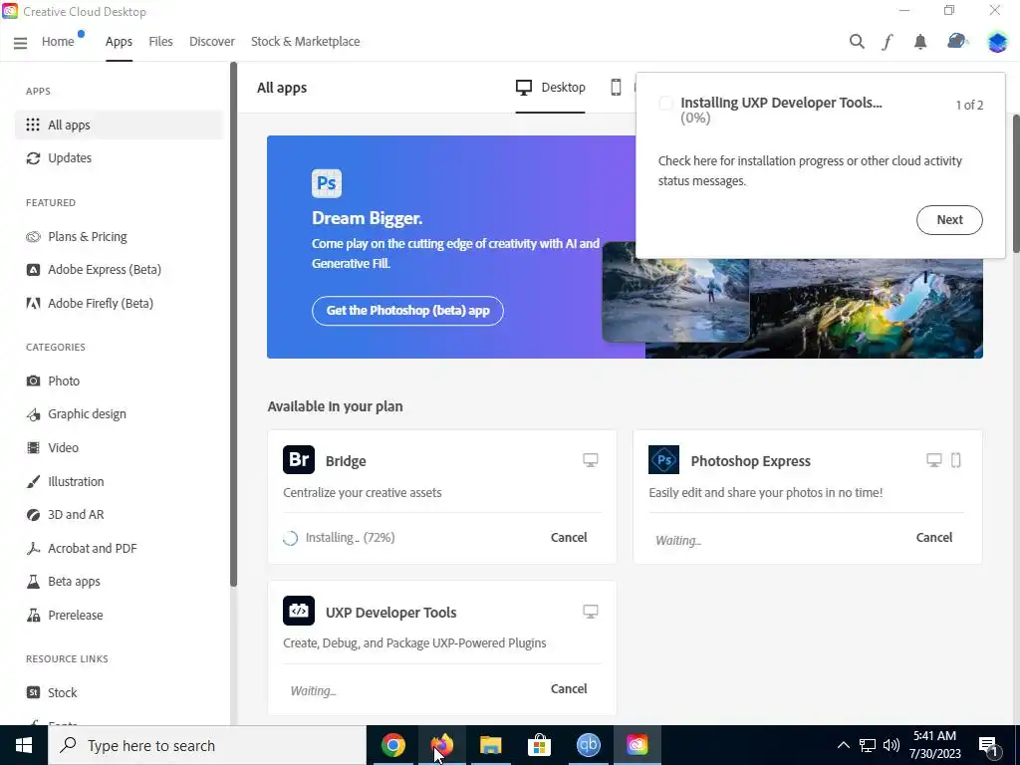The width and height of the screenshot is (1020, 765).
Task: Select the Desktop platform tab
Action: coord(550,88)
